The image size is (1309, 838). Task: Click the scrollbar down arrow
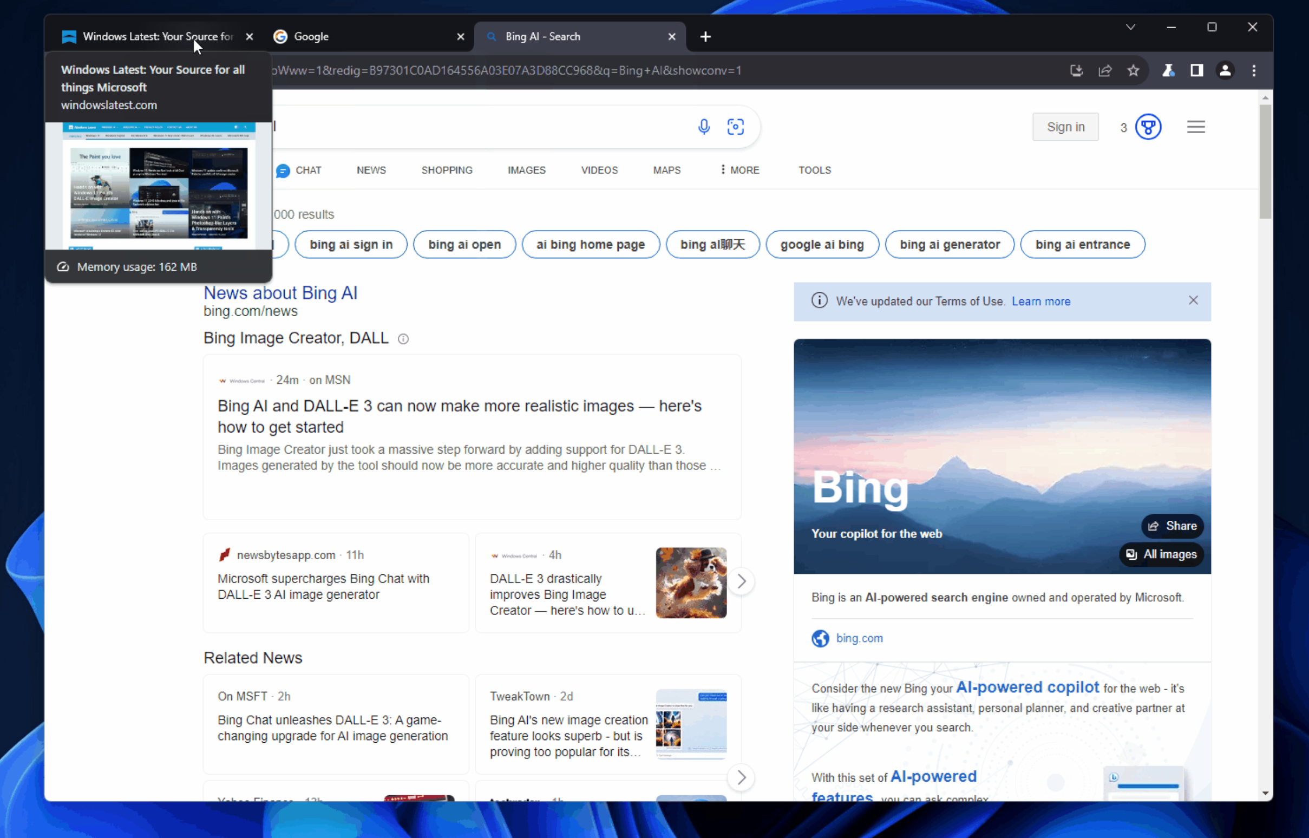click(1265, 794)
